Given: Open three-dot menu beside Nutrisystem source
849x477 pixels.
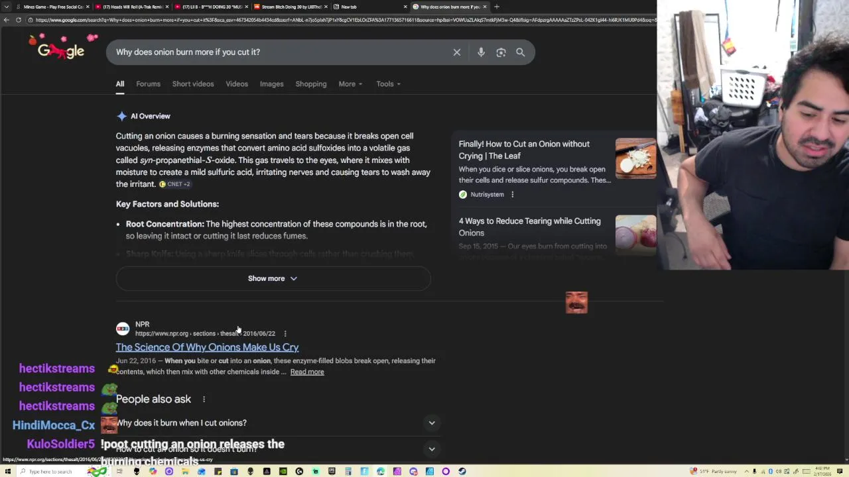Looking at the screenshot, I should (512, 195).
